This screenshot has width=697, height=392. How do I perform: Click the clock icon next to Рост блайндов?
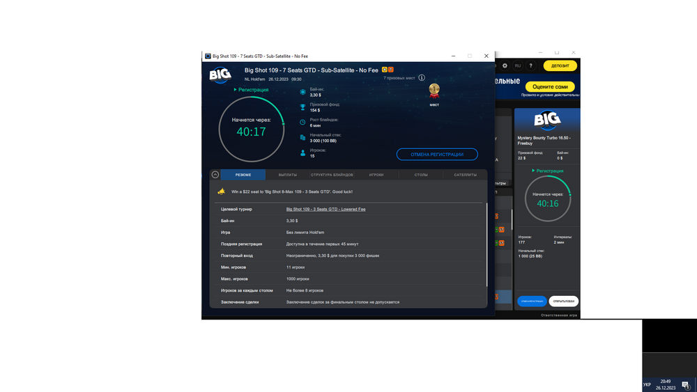click(x=302, y=123)
